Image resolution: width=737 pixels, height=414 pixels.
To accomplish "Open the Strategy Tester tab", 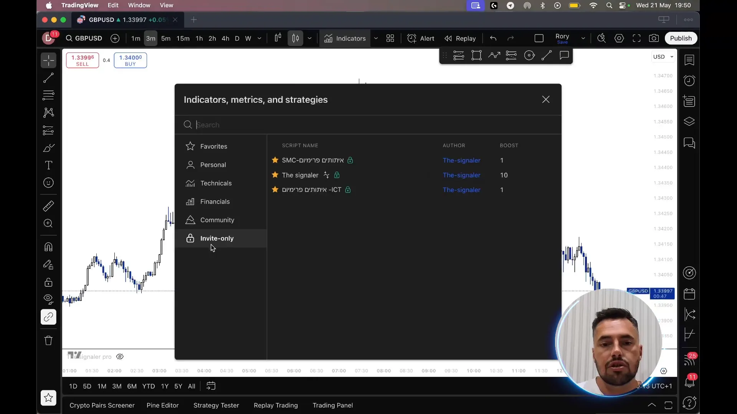I will (x=216, y=405).
